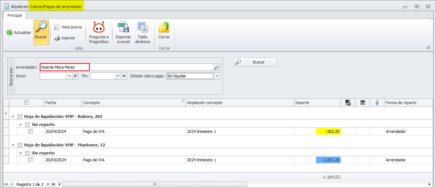Click the Buscar por panel label

coord(11,76)
